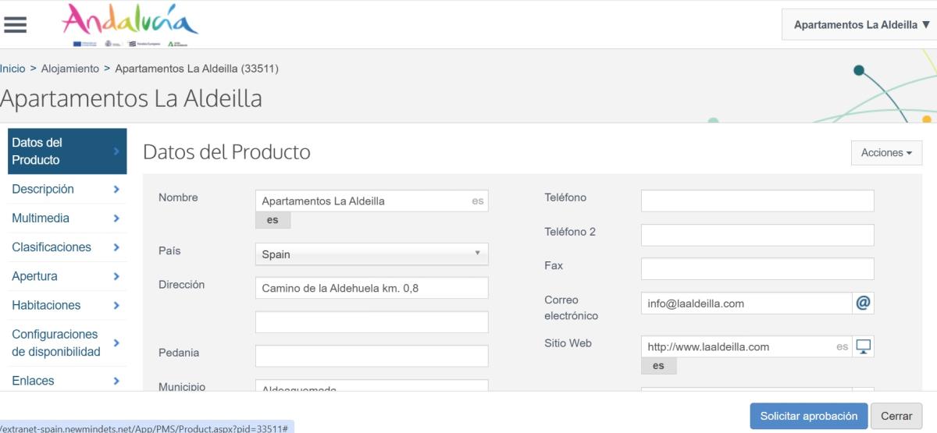Screen dimensions: 937x433
Task: Click the Teléfono 2 input field
Action: (757, 235)
